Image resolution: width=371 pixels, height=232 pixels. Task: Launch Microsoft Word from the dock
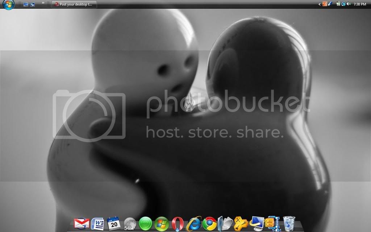point(97,224)
